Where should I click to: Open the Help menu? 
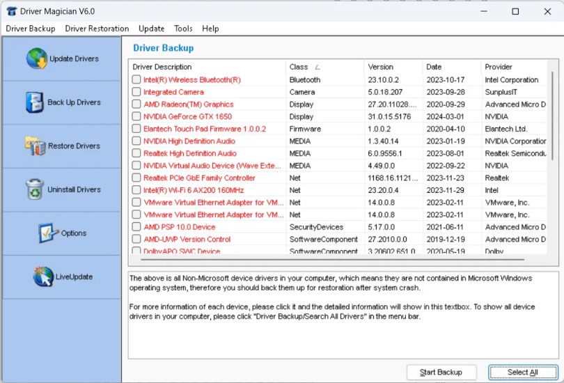[210, 29]
